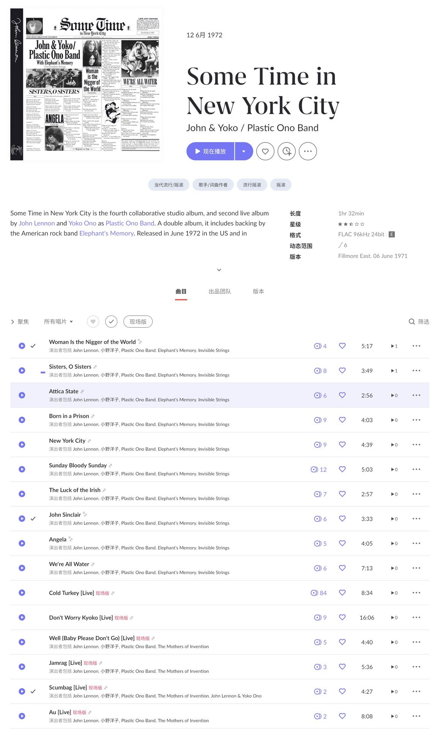Open more options for John Sinclair
Viewport: 437px width, 738px height.
tap(416, 519)
